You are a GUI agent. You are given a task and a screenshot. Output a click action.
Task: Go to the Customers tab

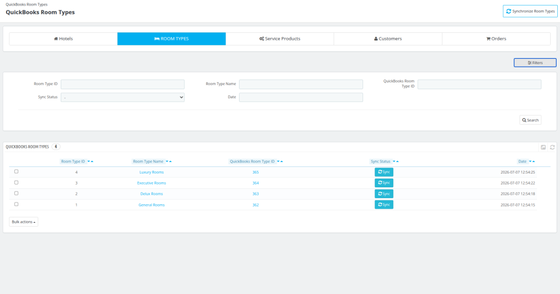point(388,39)
